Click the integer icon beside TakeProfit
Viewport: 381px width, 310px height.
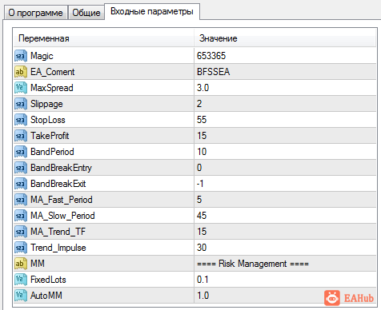pos(21,136)
